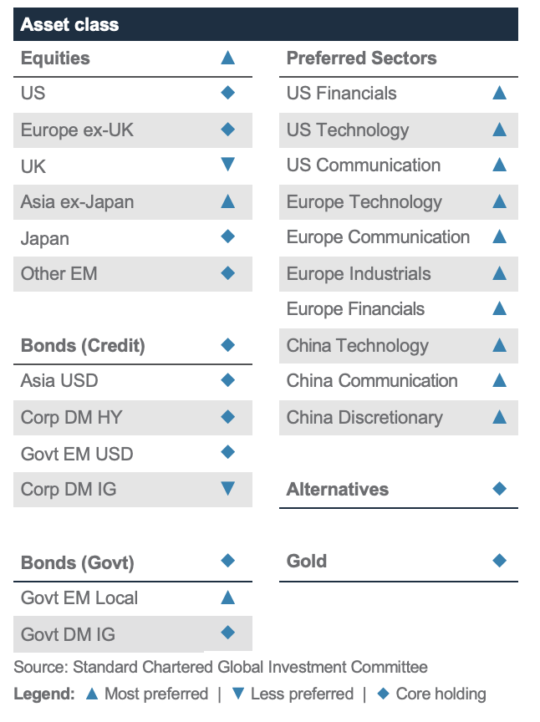Viewport: 540px width, 722px height.
Task: Click the diamond icon next to Gold
Action: click(x=499, y=561)
